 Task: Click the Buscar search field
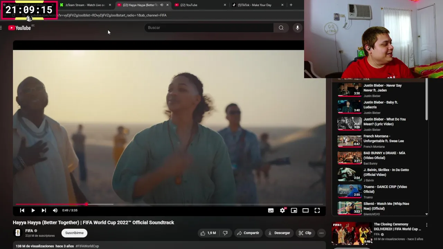click(209, 28)
